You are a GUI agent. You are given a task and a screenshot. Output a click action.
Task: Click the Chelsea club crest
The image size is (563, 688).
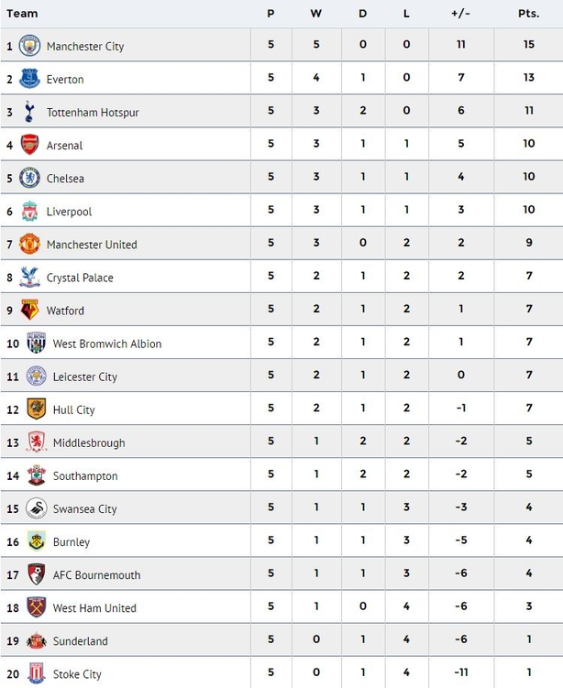click(30, 178)
